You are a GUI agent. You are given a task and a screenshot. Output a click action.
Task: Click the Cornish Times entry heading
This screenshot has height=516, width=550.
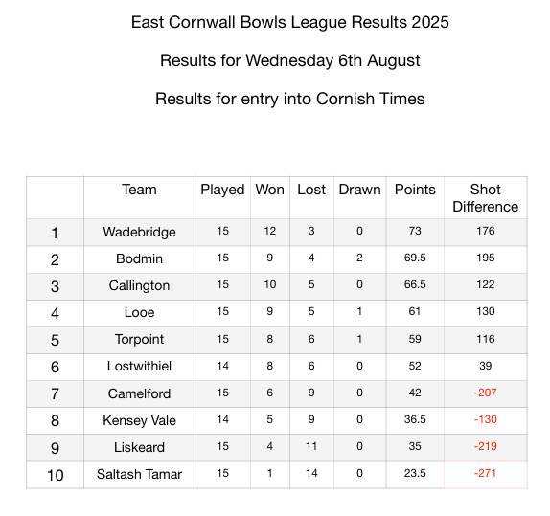point(289,99)
